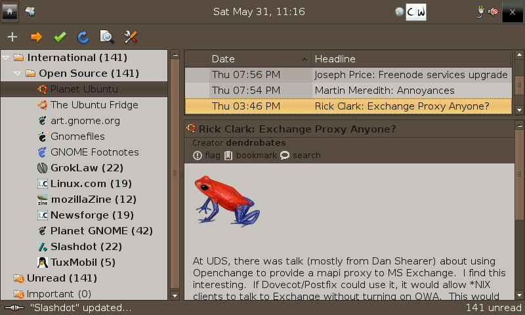Click the application icon beside home button

[x=30, y=12]
